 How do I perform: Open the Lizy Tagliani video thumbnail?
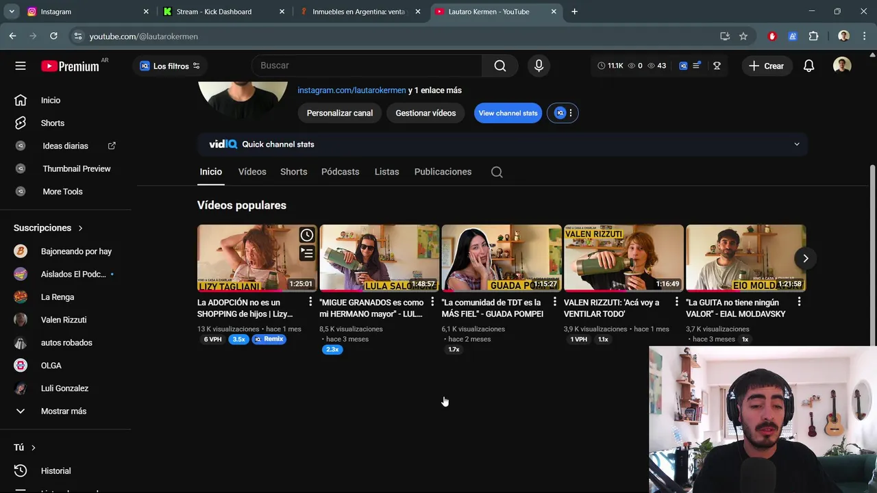point(256,258)
